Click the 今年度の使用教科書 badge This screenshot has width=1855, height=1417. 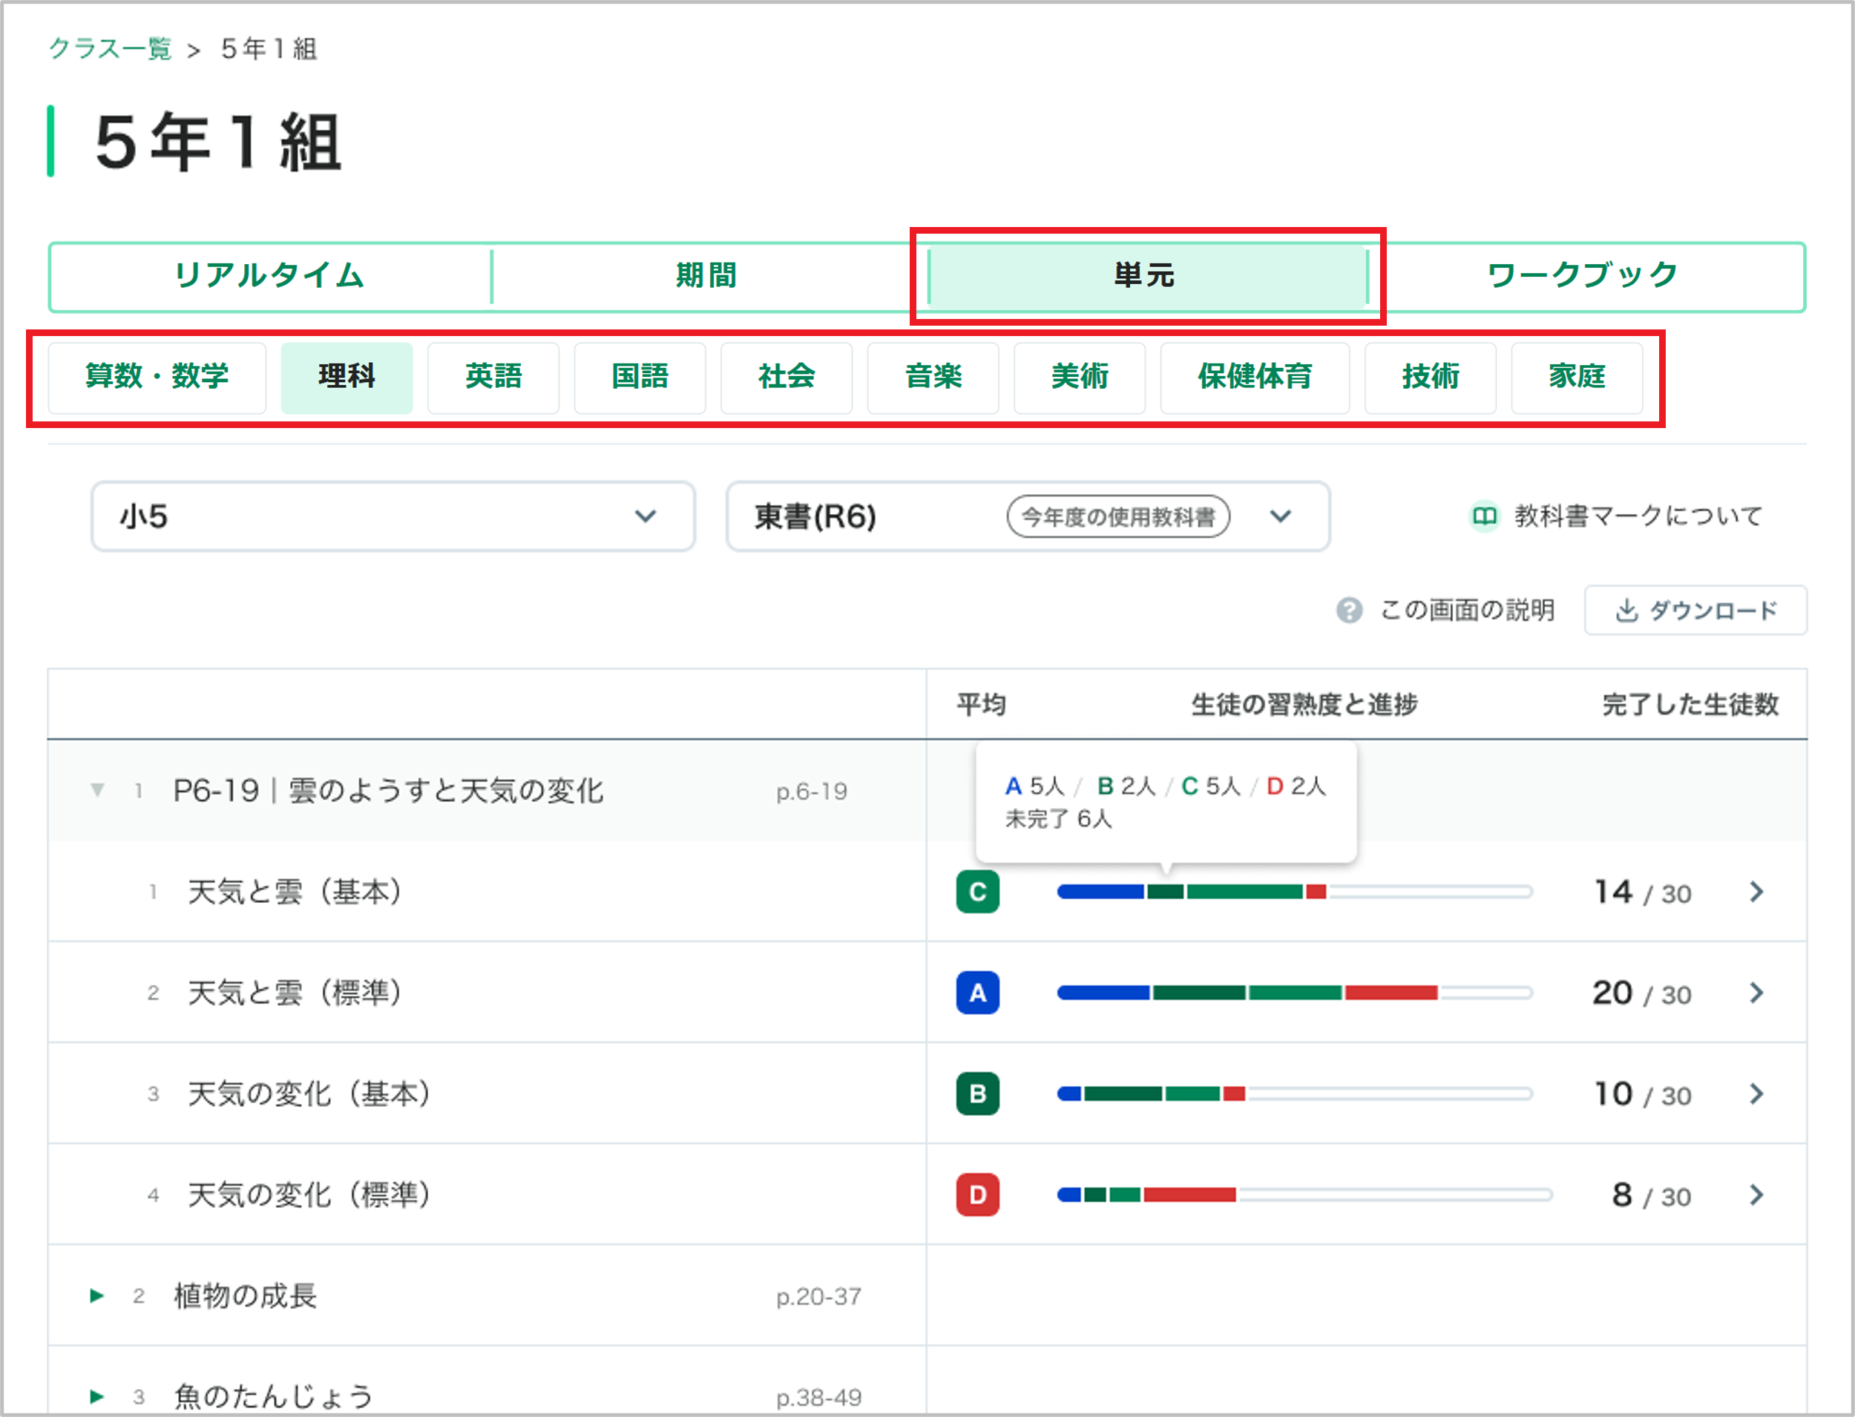coord(1119,516)
